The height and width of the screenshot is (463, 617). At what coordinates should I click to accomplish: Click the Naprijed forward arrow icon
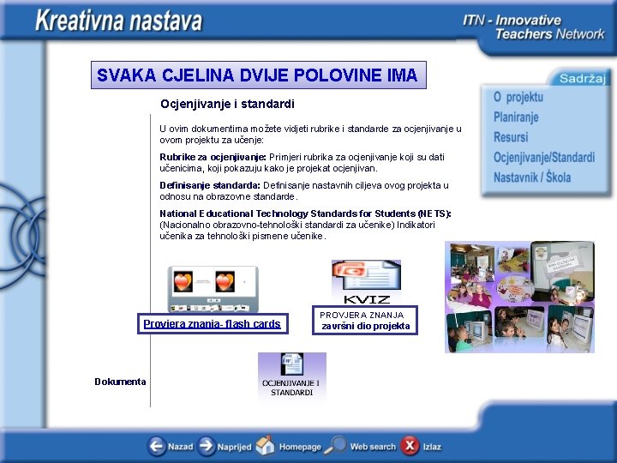point(207,446)
